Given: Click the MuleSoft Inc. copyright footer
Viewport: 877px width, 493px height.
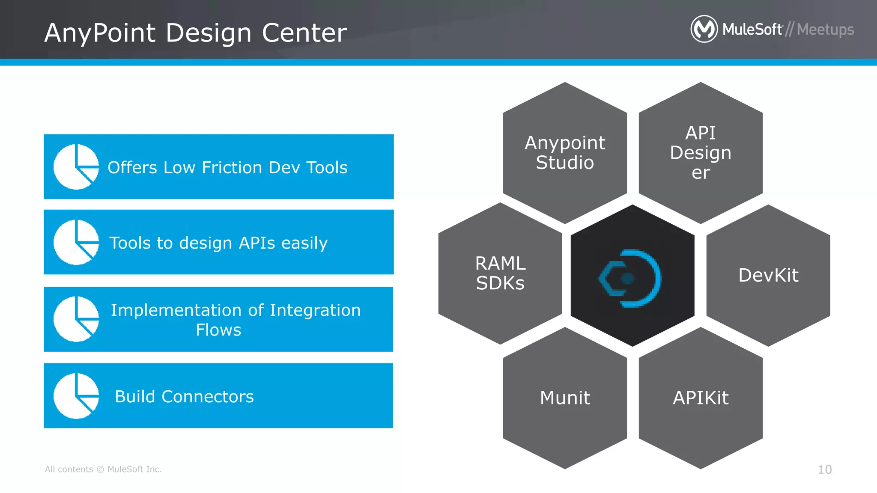Looking at the screenshot, I should pos(103,469).
